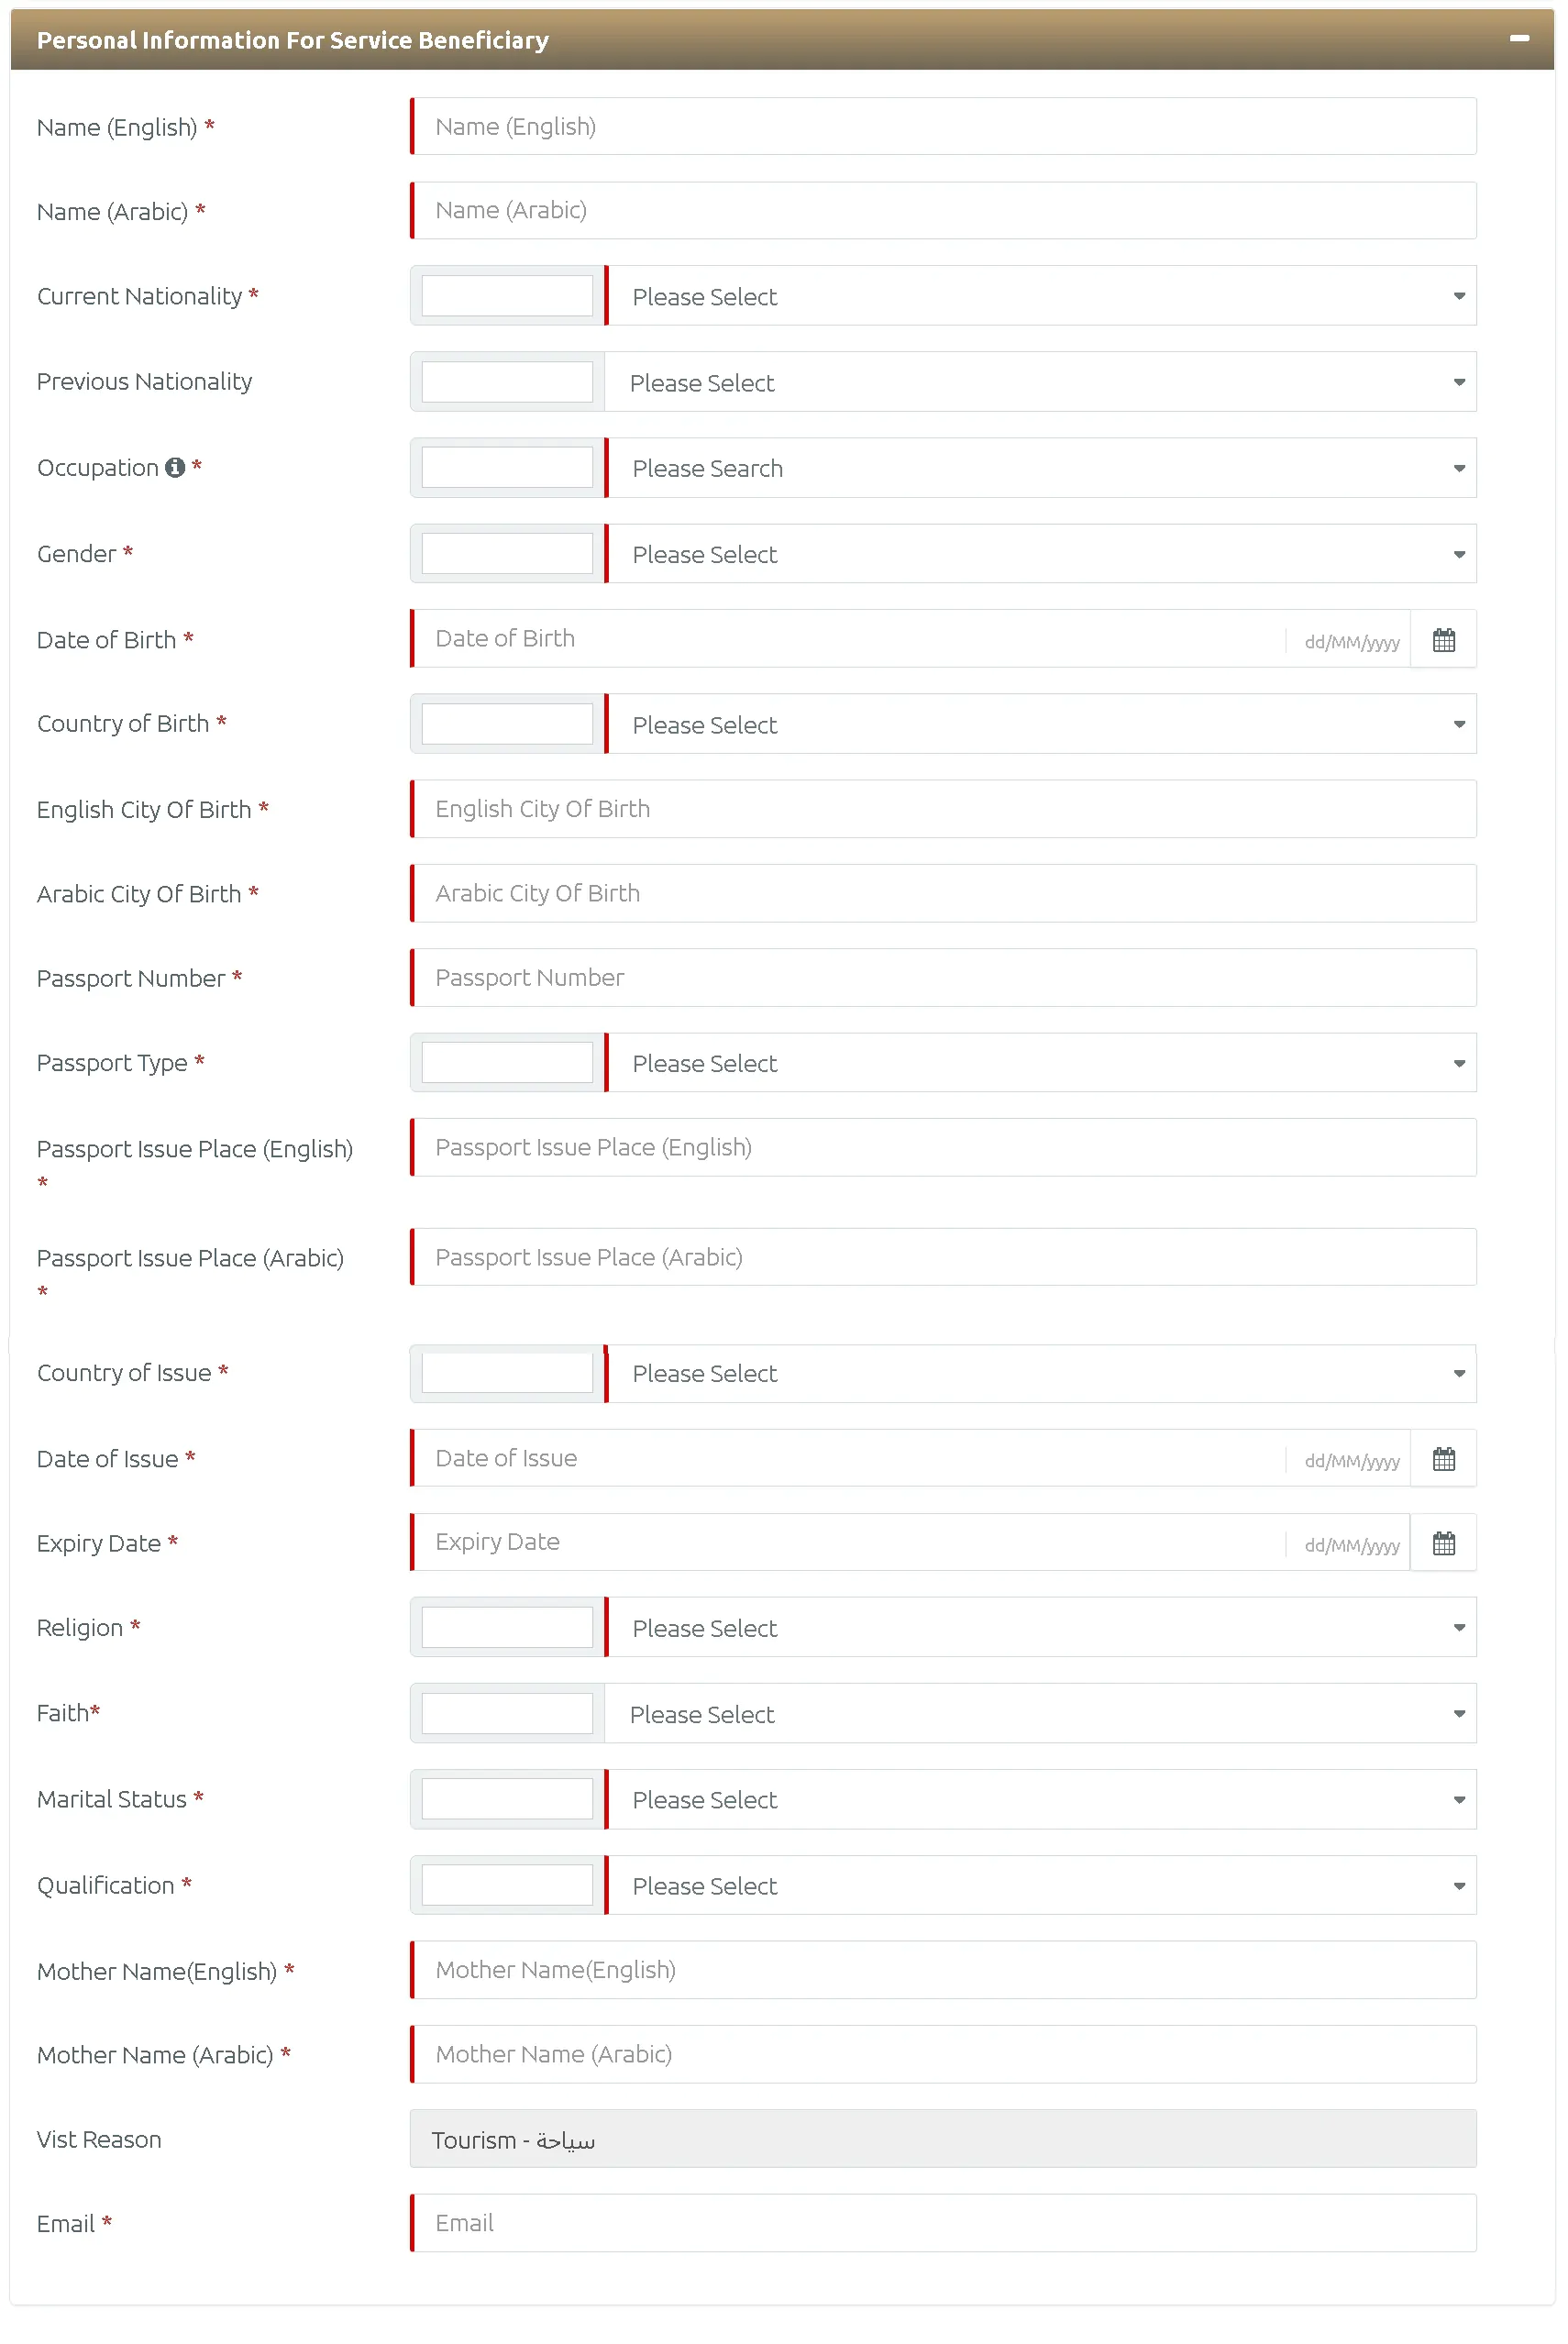
Task: Open the Previous Nationality dropdown
Action: pyautogui.click(x=1041, y=382)
